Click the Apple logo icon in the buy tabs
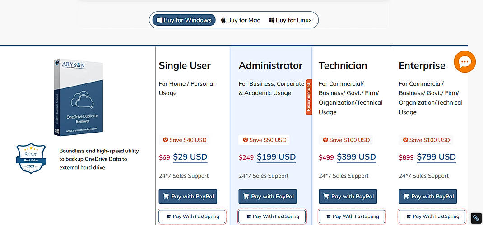Image resolution: width=483 pixels, height=225 pixels. 223,20
